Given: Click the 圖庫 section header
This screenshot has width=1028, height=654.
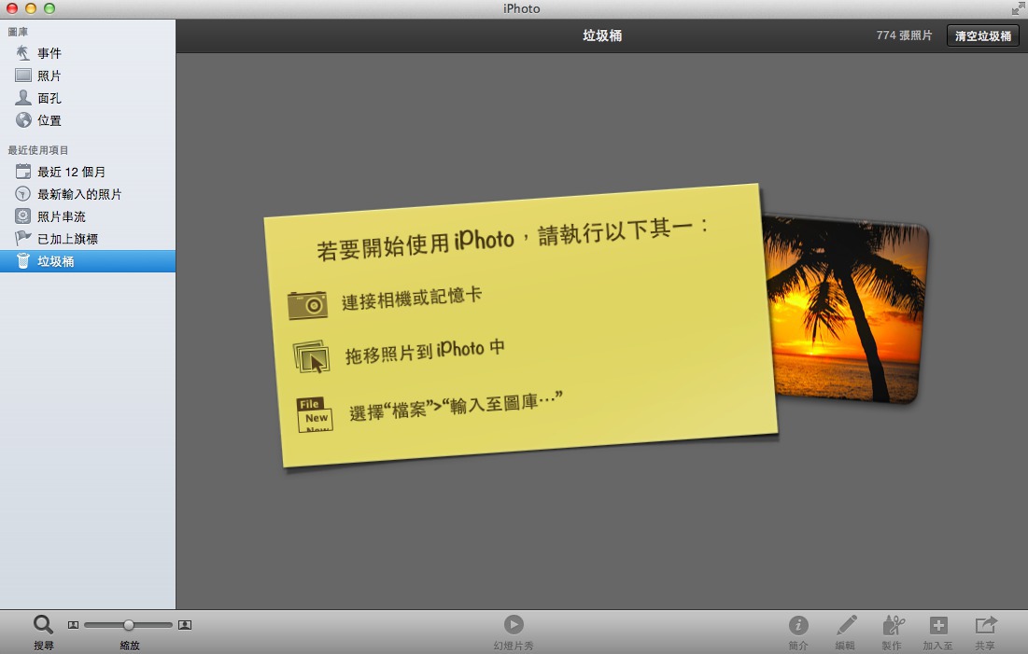Looking at the screenshot, I should (x=18, y=32).
